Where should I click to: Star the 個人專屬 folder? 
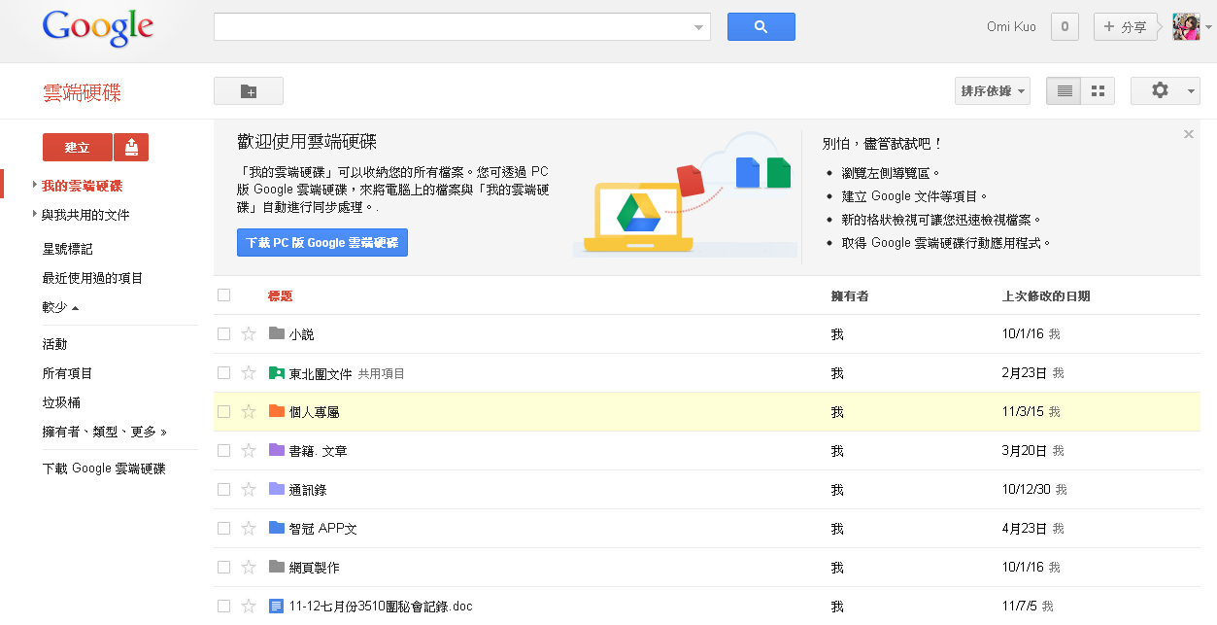tap(249, 412)
